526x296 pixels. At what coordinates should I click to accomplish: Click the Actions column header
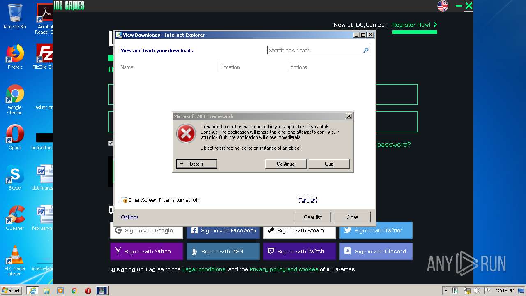(x=298, y=67)
